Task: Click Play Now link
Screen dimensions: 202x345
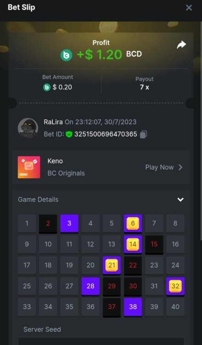Action: click(159, 167)
